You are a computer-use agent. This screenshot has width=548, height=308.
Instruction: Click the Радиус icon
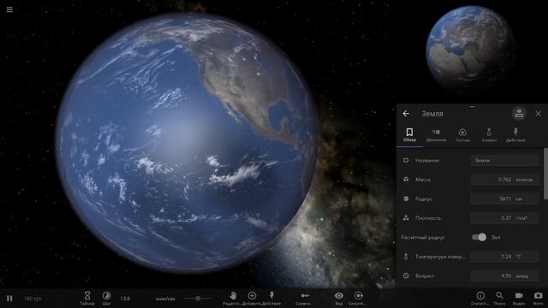click(x=406, y=198)
